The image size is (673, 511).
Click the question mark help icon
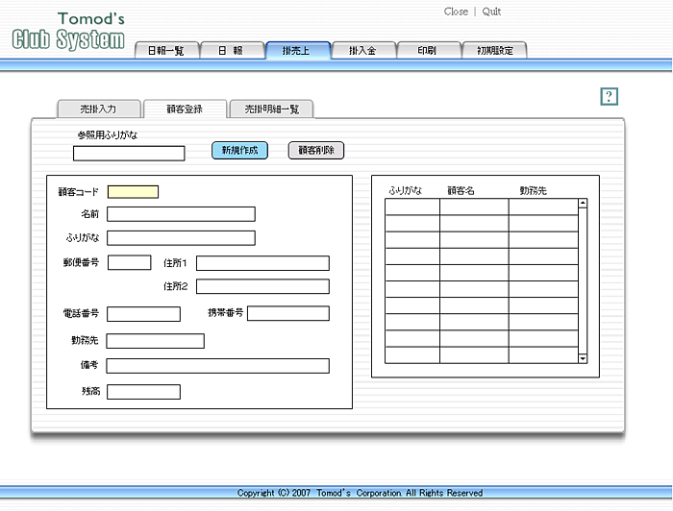point(609,96)
